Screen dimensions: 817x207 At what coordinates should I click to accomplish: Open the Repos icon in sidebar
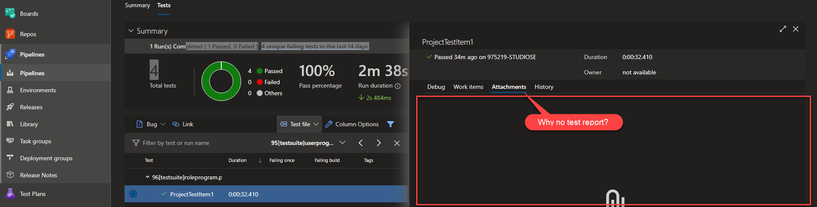tap(10, 34)
